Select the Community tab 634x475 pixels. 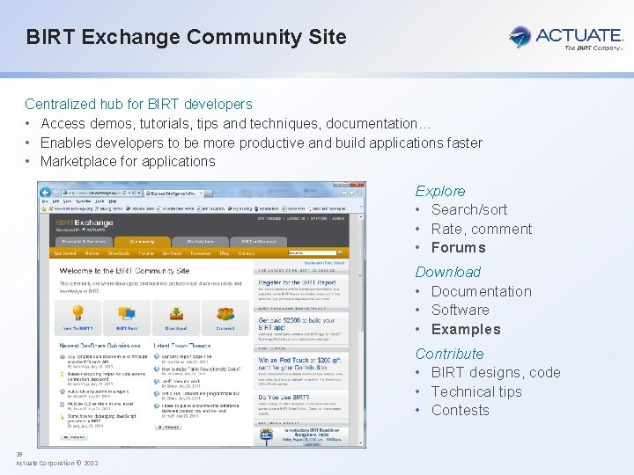coord(142,242)
